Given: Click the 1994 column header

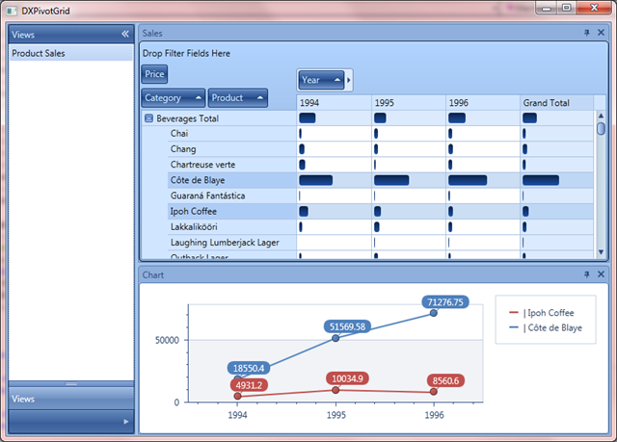Looking at the screenshot, I should (334, 103).
